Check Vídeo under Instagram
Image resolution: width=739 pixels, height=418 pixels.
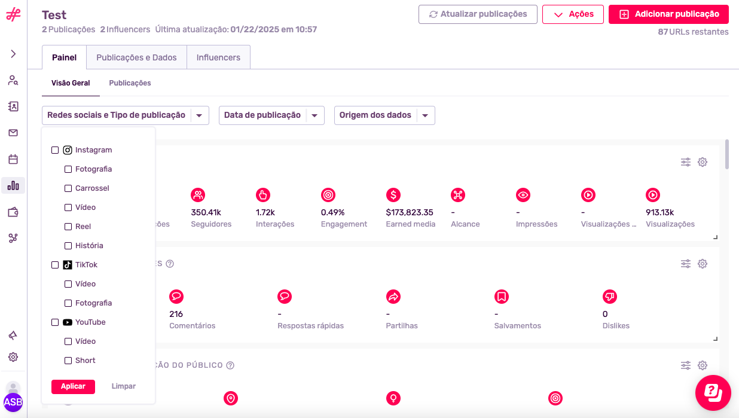(x=68, y=208)
